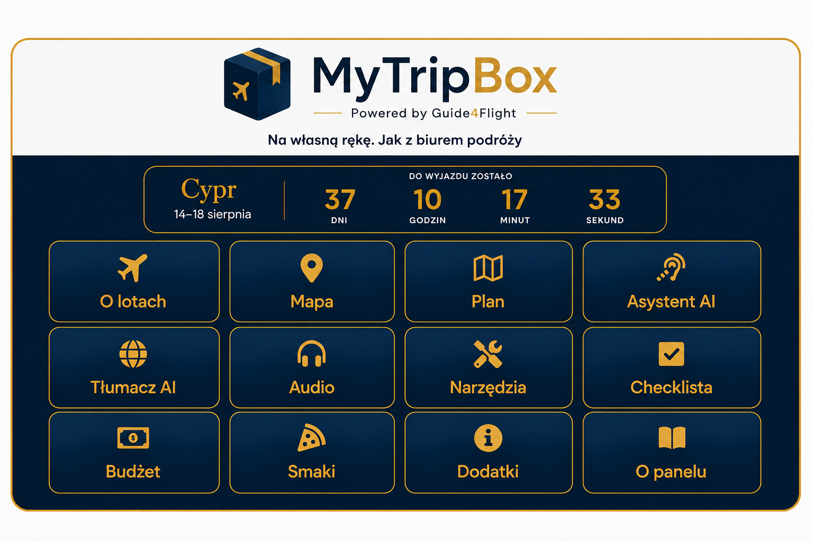The width and height of the screenshot is (813, 542).
Task: Select the Checklista label text
Action: (x=671, y=387)
